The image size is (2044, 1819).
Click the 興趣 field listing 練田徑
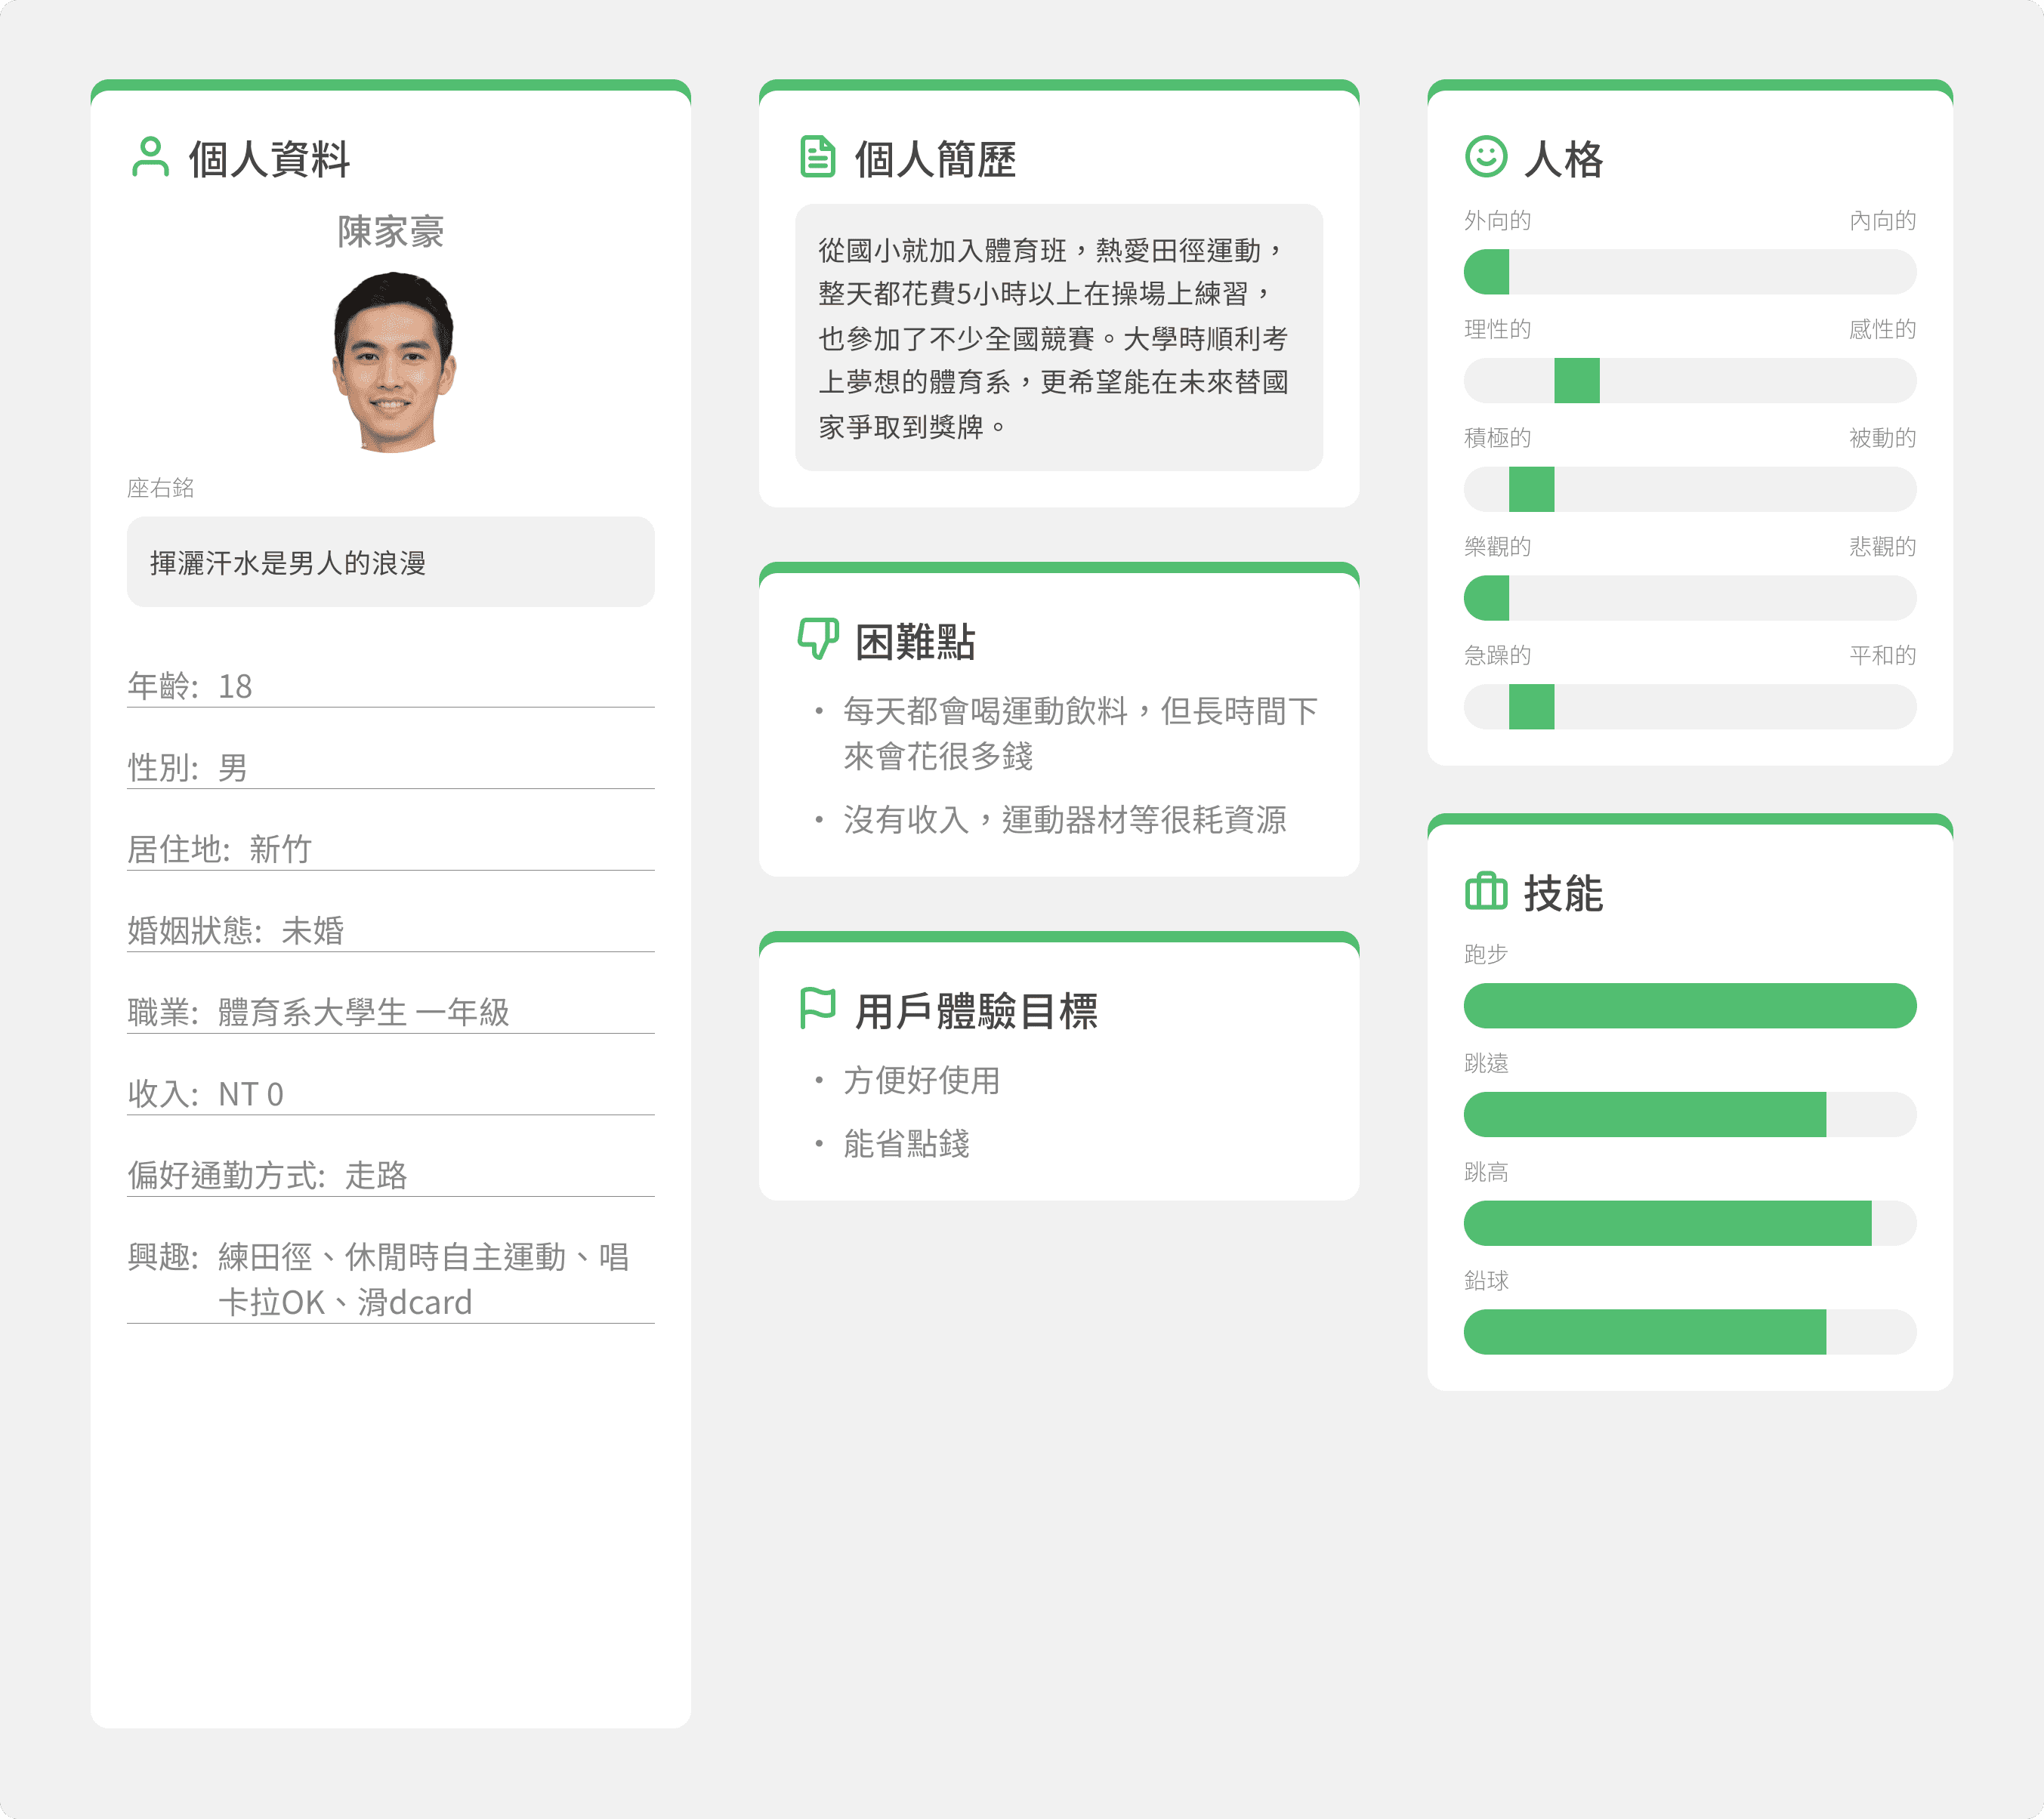[x=390, y=1279]
